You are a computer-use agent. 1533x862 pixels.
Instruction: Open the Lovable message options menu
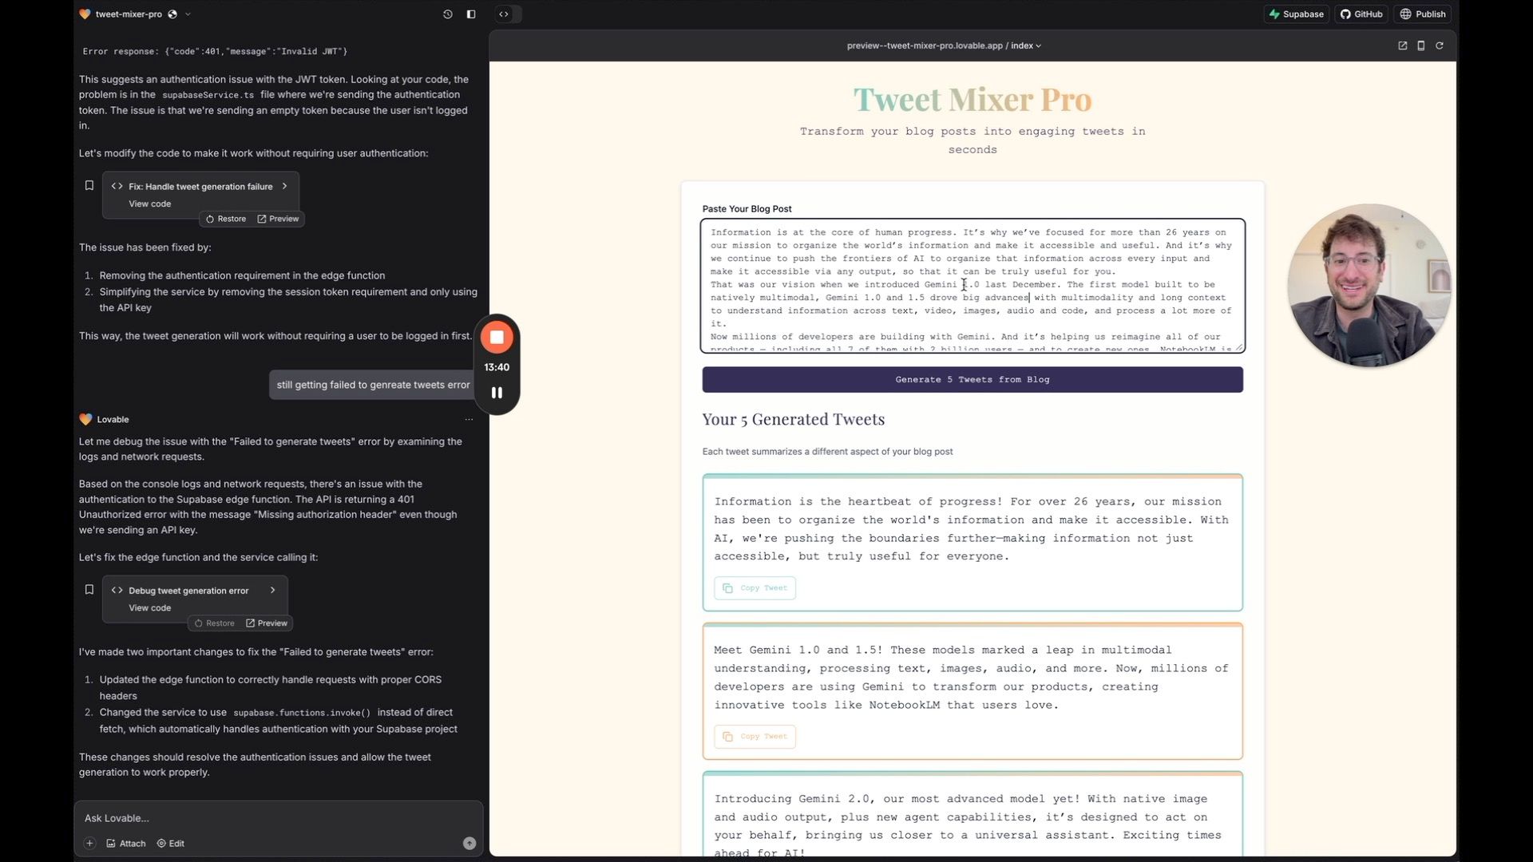[469, 419]
